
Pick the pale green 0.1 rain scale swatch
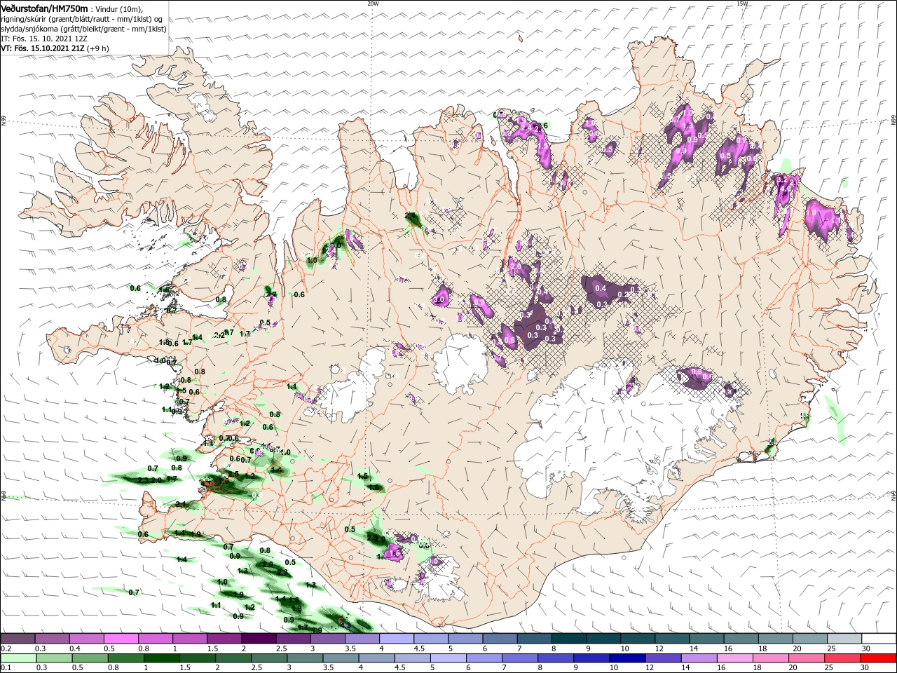[x=18, y=658]
